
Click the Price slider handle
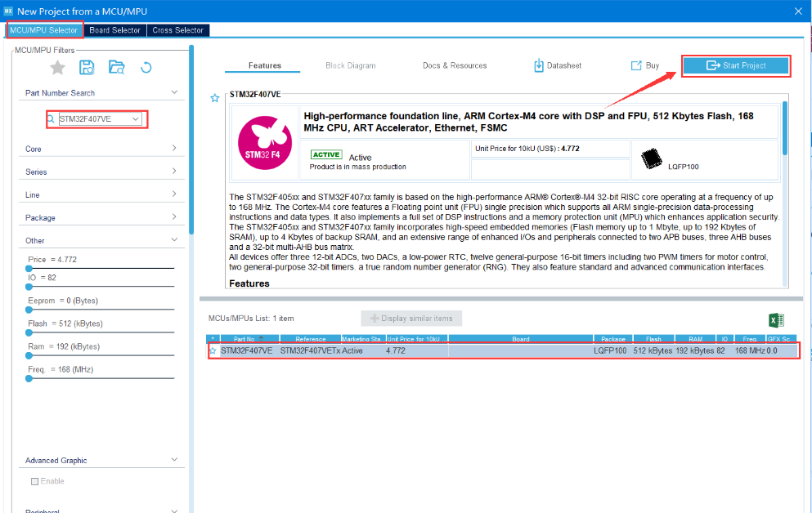tap(29, 269)
